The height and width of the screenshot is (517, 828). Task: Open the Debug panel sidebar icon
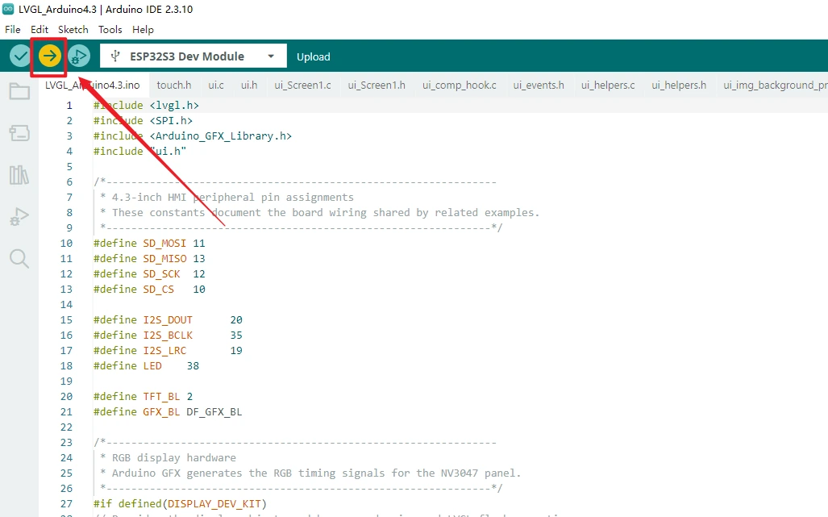(x=19, y=216)
